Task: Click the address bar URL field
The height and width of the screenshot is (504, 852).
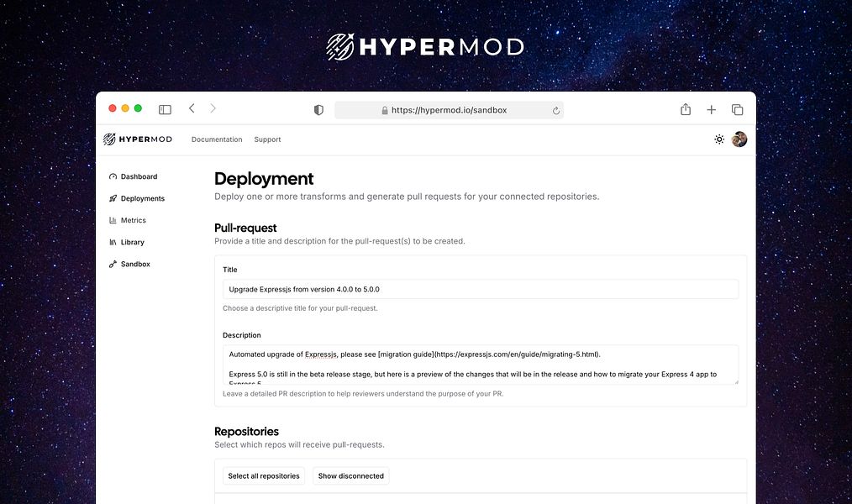Action: [x=449, y=110]
